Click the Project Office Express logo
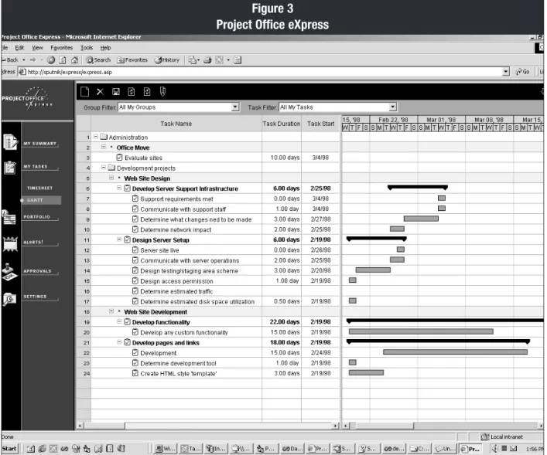Viewport: 547px width, 455px height. 27,99
